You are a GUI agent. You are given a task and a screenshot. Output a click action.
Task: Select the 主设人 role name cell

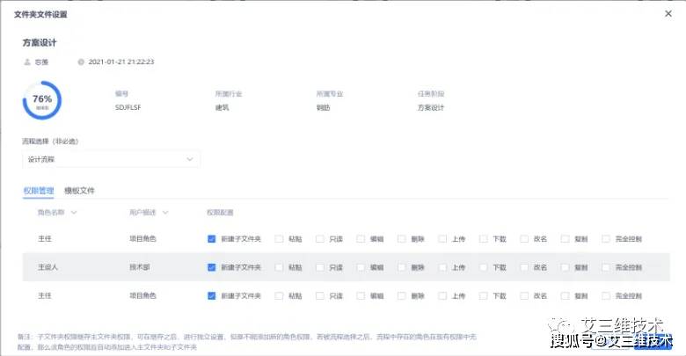[47, 267]
